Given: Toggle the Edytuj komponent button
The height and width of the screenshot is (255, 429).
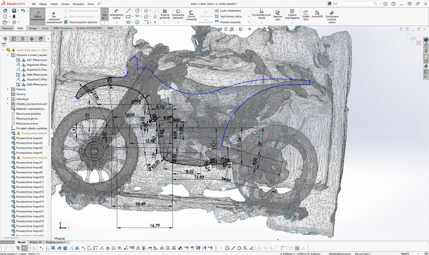Looking at the screenshot, I should click(38, 16).
